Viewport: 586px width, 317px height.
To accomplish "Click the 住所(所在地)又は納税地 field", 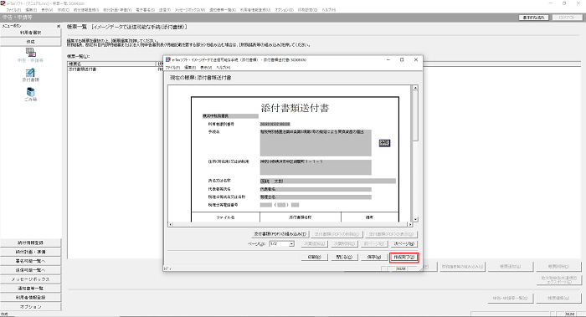I will (316, 167).
